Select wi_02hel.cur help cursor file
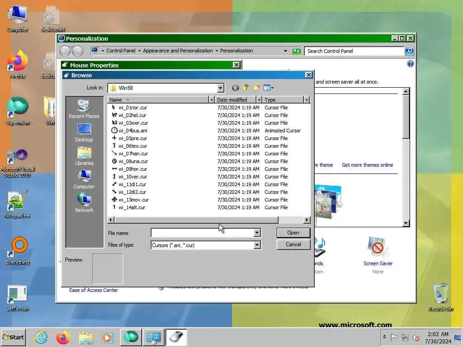Image resolution: width=463 pixels, height=347 pixels. pos(132,115)
